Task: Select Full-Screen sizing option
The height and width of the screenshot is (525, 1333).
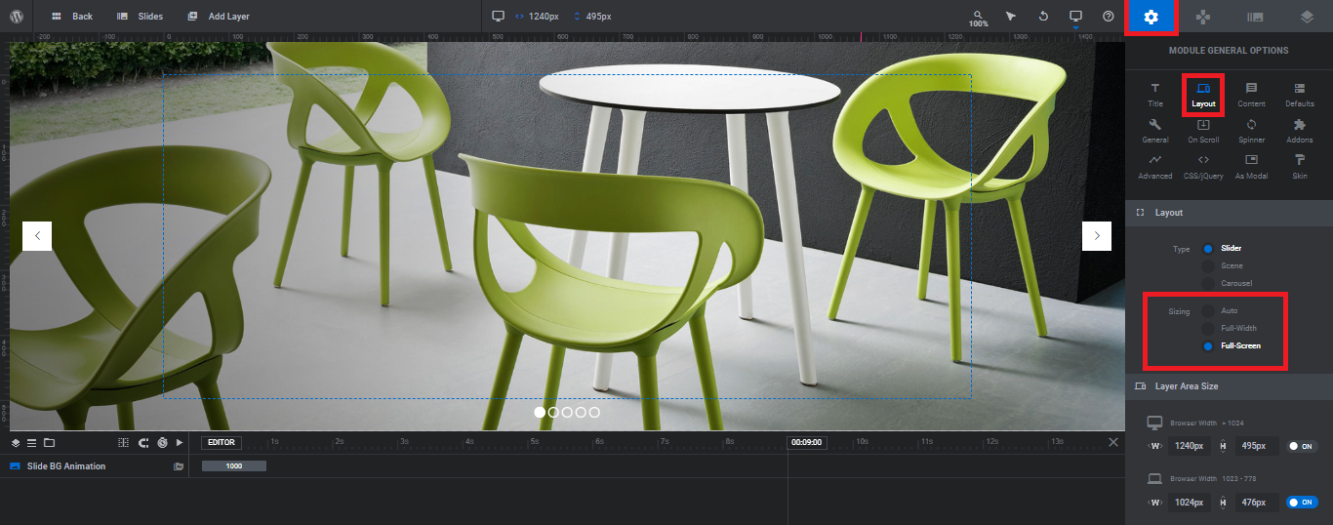Action: pyautogui.click(x=1208, y=346)
